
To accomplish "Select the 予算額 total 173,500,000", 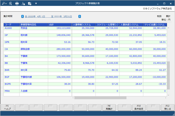I will pyautogui.click(x=60, y=56).
